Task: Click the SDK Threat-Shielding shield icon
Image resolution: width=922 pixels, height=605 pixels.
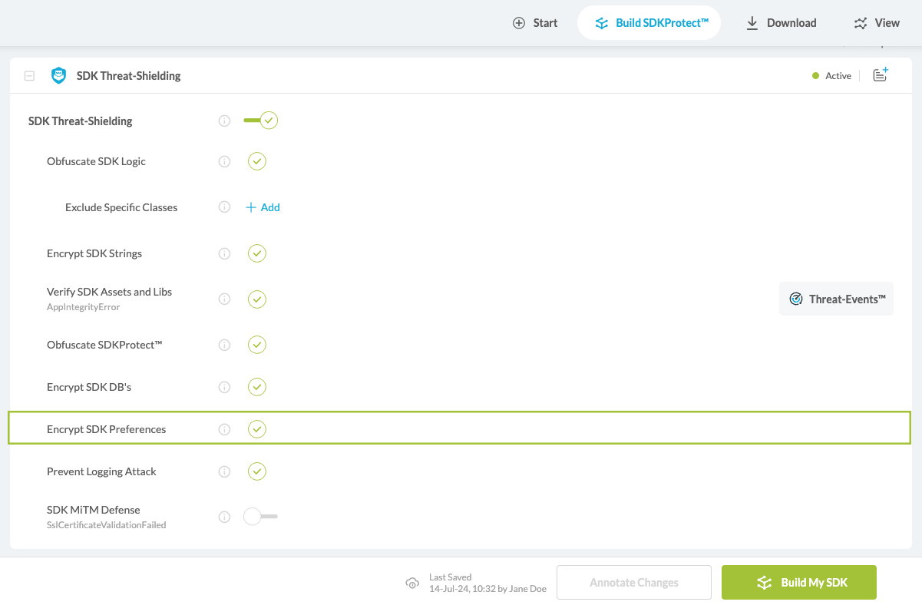Action: pyautogui.click(x=58, y=75)
